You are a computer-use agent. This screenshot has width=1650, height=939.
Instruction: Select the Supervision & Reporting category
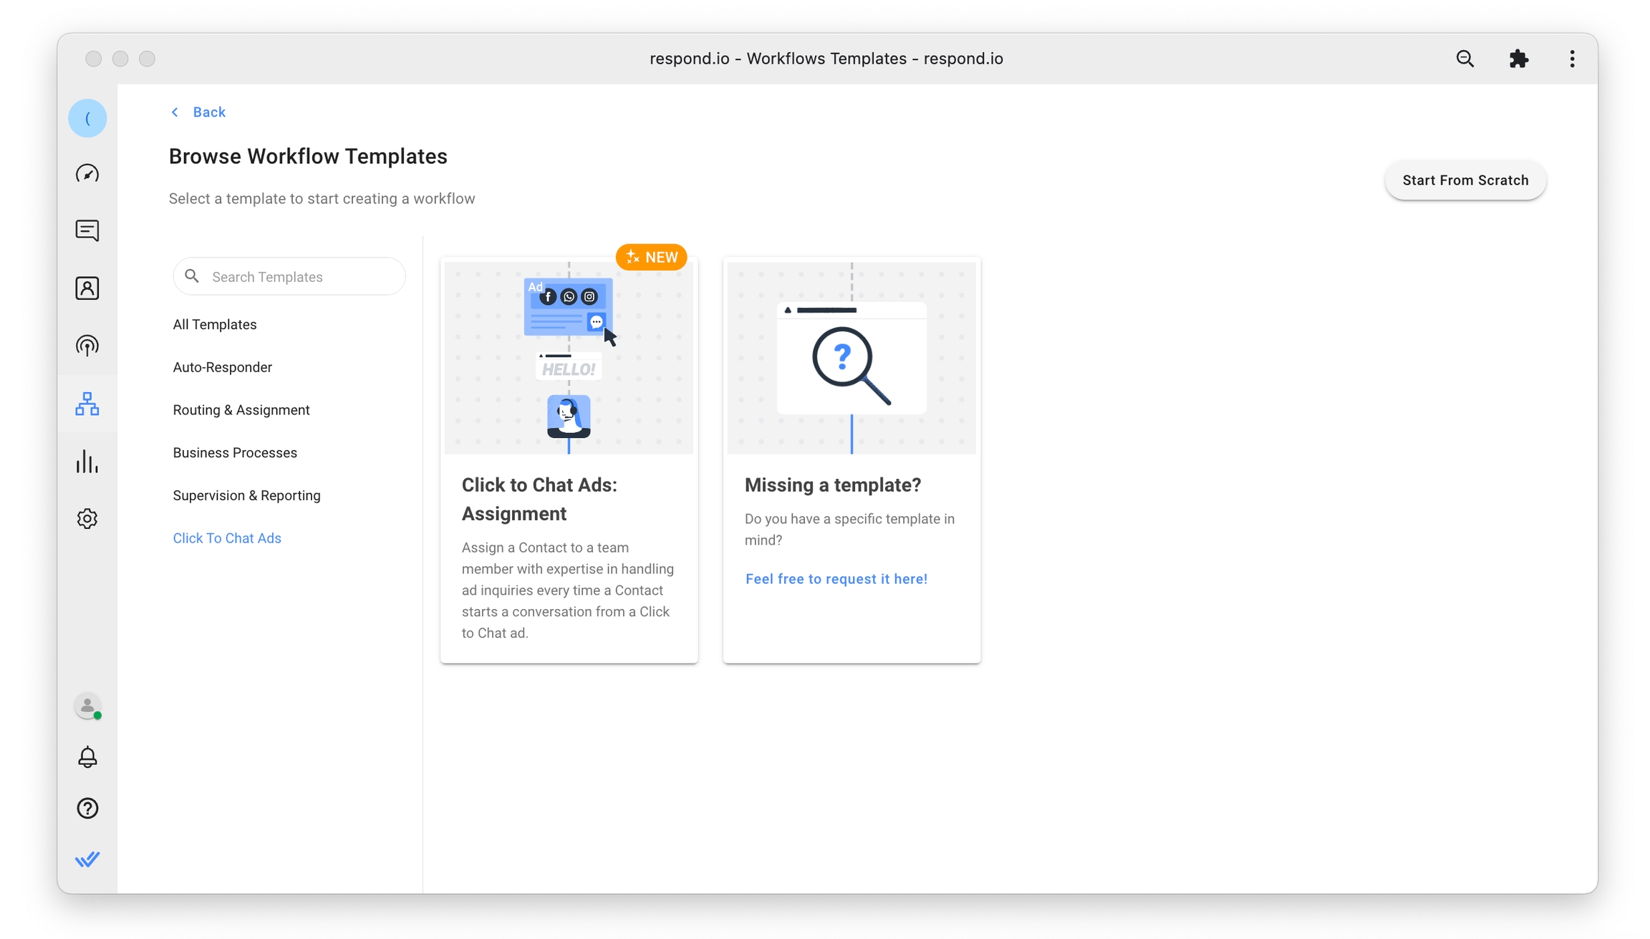click(246, 495)
